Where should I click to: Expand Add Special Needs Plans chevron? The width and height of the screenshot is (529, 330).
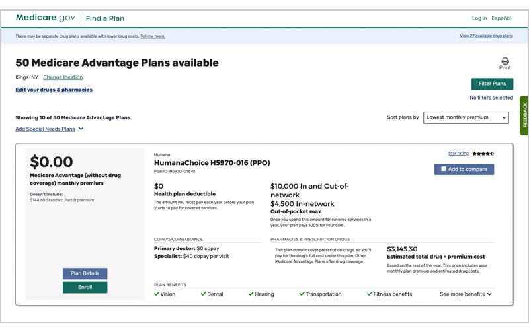tap(81, 129)
